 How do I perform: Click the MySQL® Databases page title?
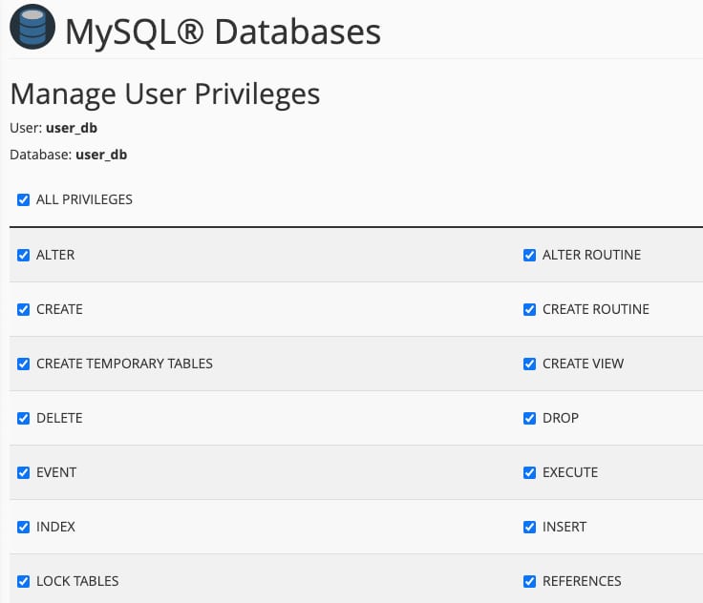point(223,31)
